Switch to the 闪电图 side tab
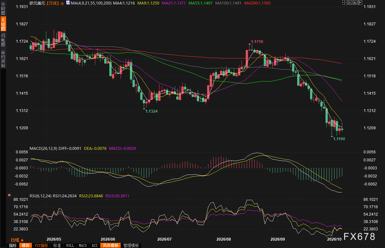This screenshot has width=385, height=248. point(3,40)
